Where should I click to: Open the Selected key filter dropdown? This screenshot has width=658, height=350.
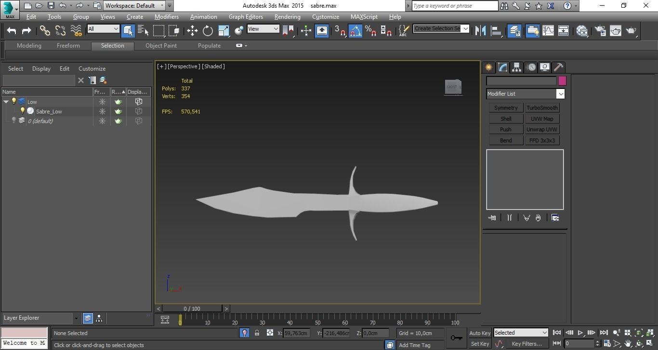pyautogui.click(x=521, y=333)
